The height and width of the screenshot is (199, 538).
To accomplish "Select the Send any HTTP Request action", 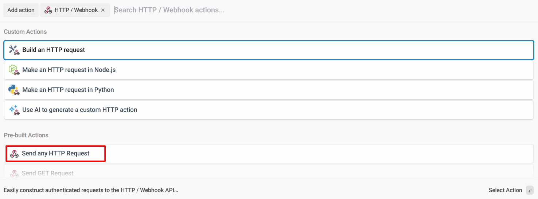I will coord(269,154).
